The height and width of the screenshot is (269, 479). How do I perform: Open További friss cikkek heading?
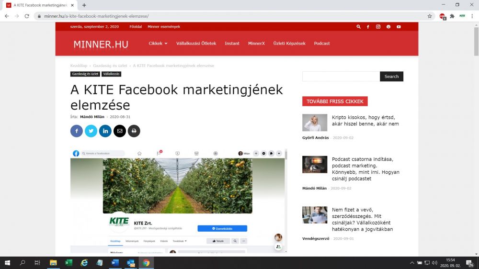(x=335, y=101)
